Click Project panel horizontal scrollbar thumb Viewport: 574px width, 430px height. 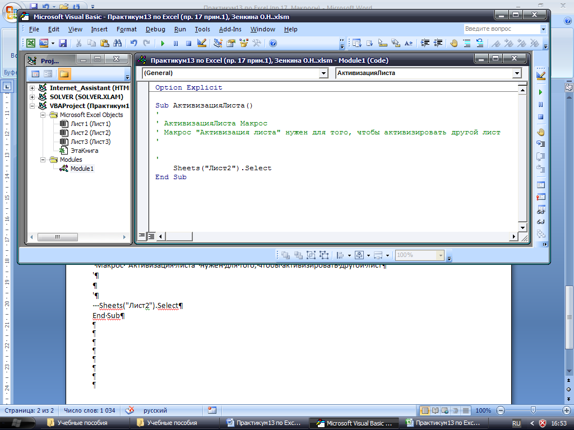pyautogui.click(x=58, y=237)
